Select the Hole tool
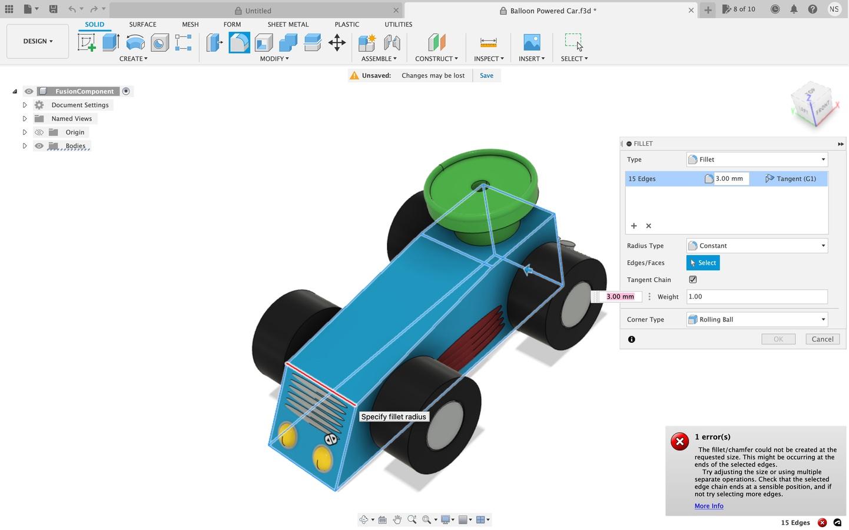Screen dimensions: 849x530 160,42
